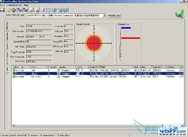Click the padlock icon in the Connected row
The image size is (188, 137).
click(59, 73)
